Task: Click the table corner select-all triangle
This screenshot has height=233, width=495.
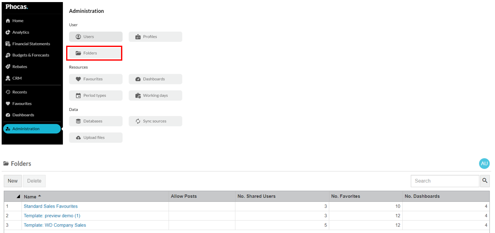Action: pyautogui.click(x=18, y=196)
